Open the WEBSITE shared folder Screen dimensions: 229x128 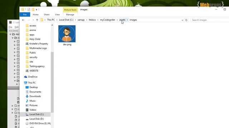point(34,71)
